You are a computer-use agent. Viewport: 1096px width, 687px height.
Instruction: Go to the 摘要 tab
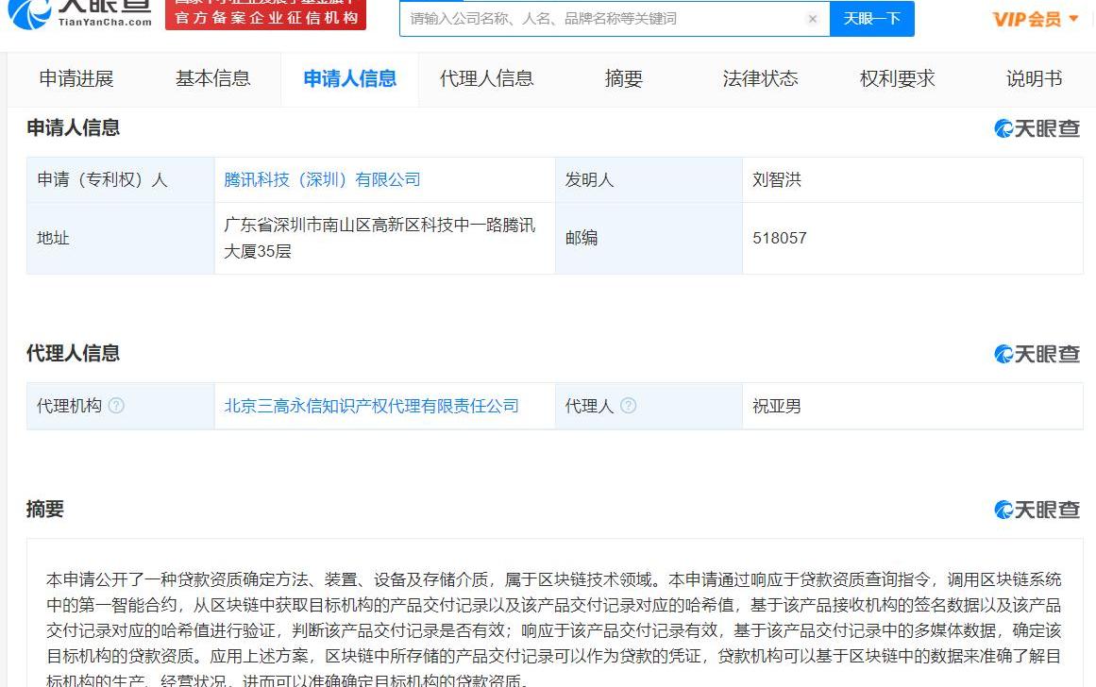[x=623, y=79]
